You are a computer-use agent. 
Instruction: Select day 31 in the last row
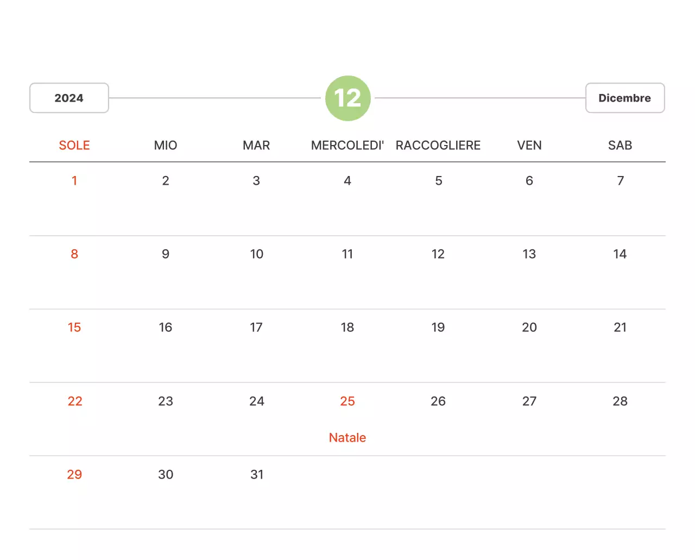[x=257, y=474]
